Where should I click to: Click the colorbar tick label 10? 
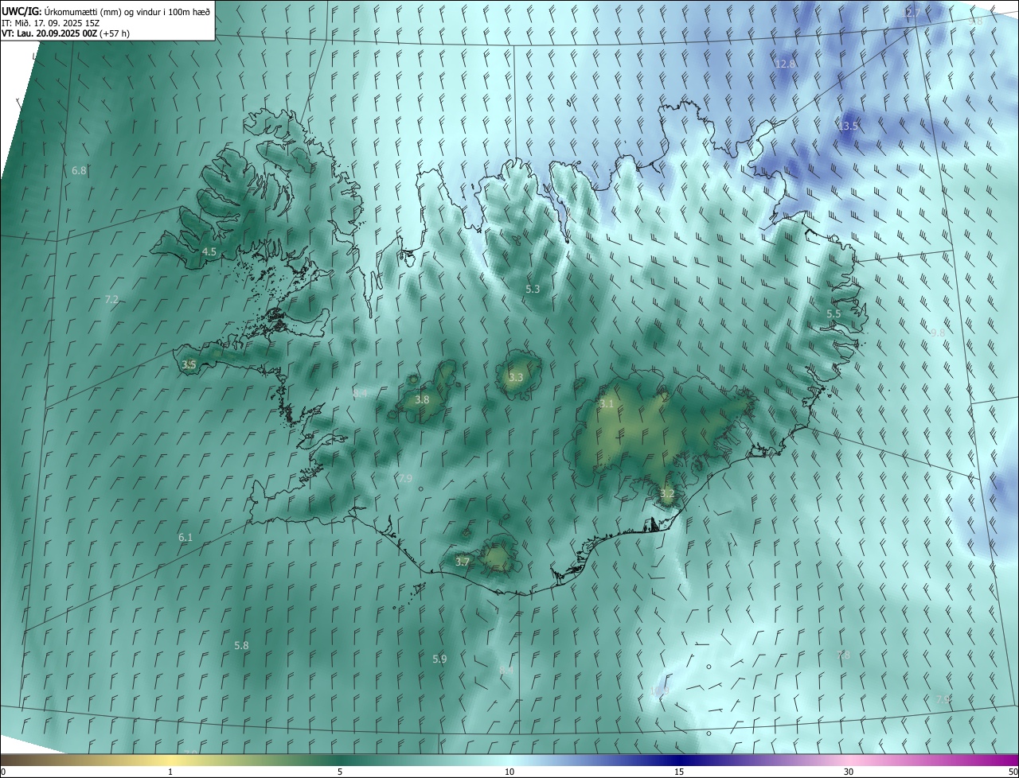[509, 772]
